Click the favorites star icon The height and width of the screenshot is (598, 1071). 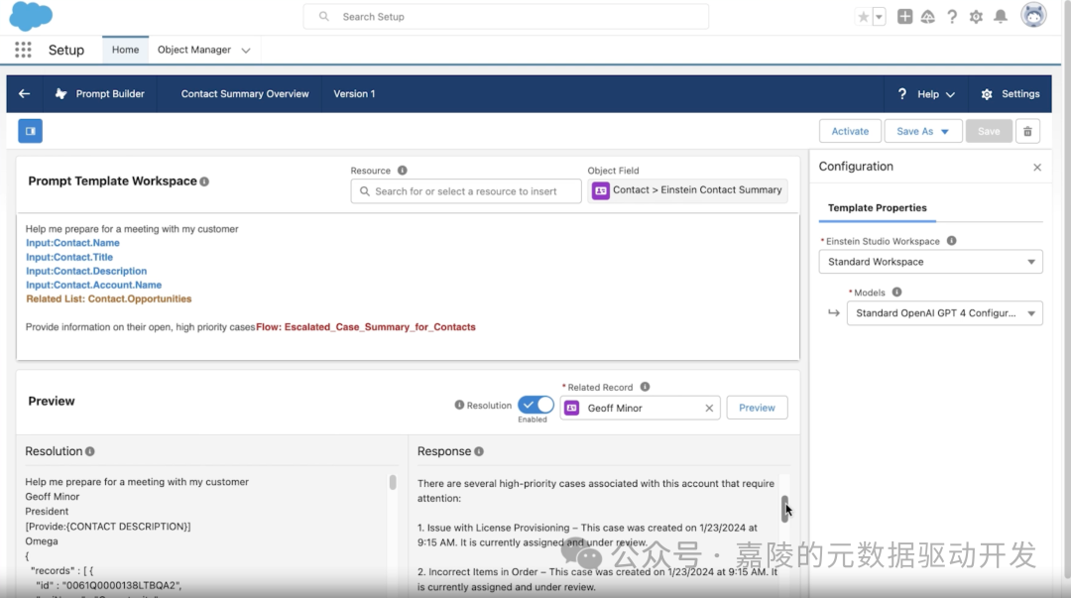[x=864, y=17]
